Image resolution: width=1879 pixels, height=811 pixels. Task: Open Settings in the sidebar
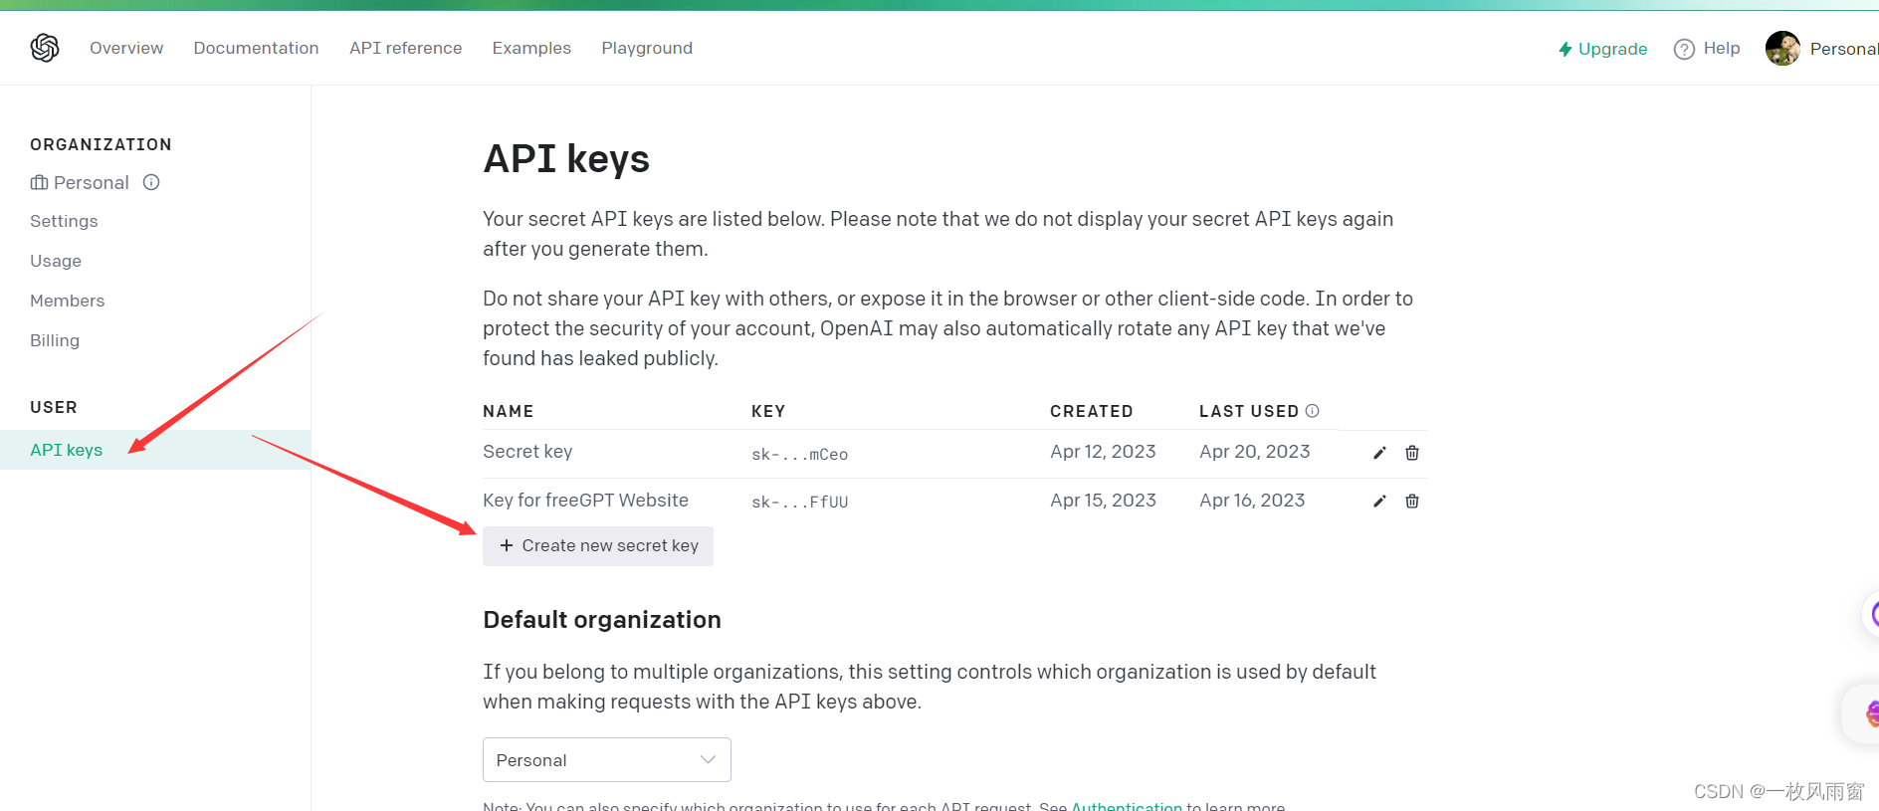pyautogui.click(x=64, y=221)
